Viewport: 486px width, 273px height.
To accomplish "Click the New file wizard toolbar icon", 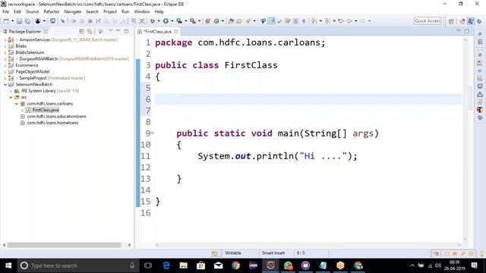I will [6, 21].
